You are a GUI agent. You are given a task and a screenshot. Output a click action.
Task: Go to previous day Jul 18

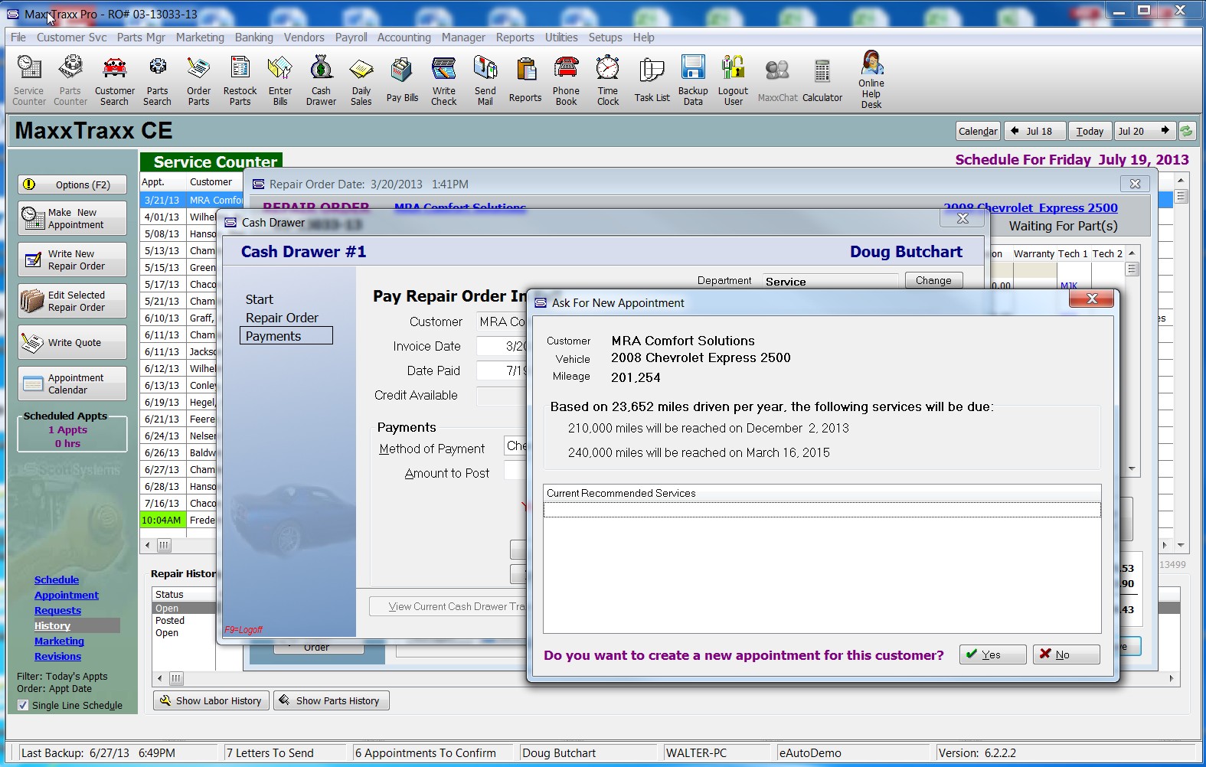(x=1034, y=131)
